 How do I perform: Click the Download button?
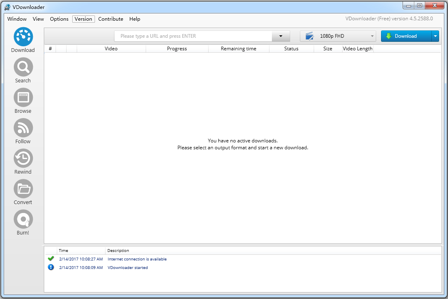click(x=406, y=36)
